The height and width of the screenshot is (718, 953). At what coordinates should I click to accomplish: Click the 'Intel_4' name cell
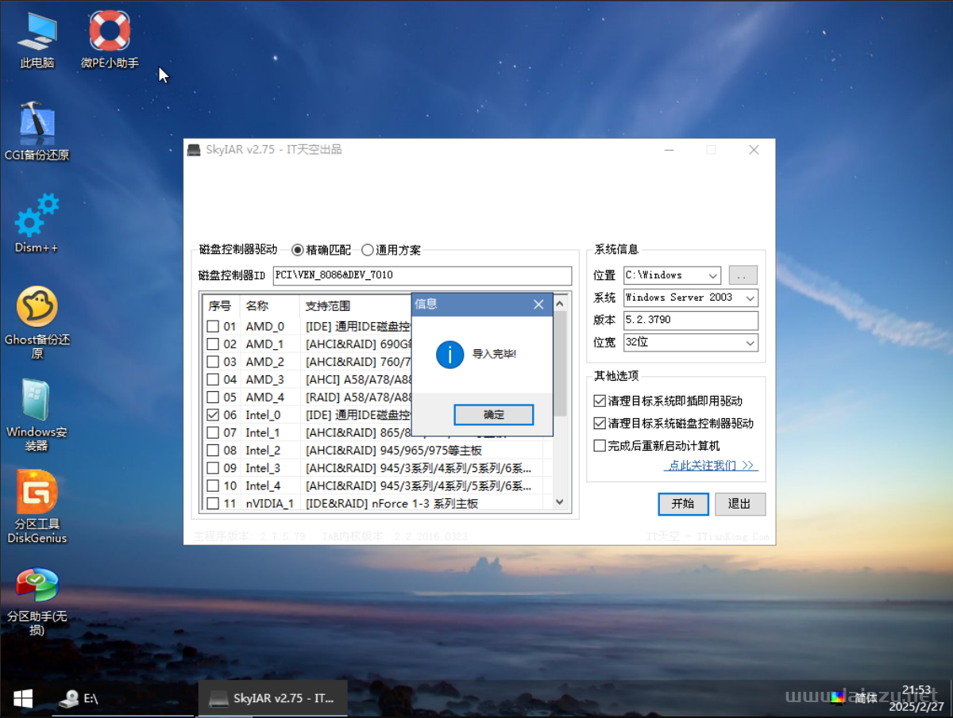263,486
